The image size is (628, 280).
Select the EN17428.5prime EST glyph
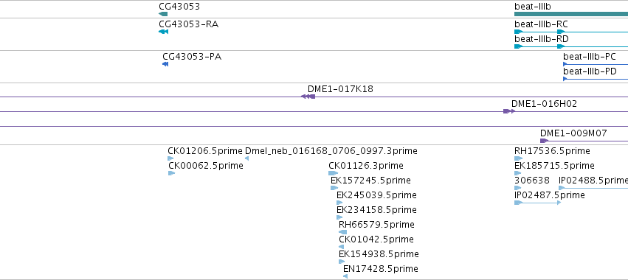tap(345, 276)
